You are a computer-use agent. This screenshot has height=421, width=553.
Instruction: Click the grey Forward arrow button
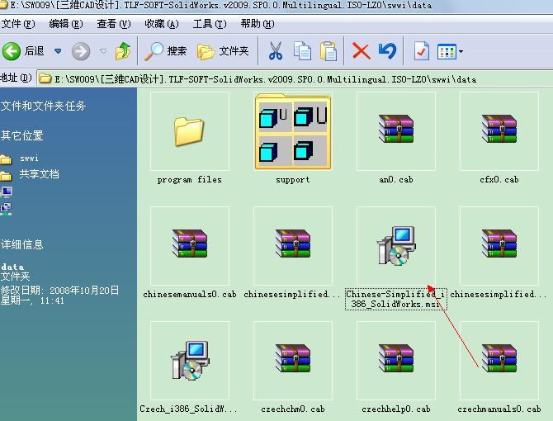[81, 51]
